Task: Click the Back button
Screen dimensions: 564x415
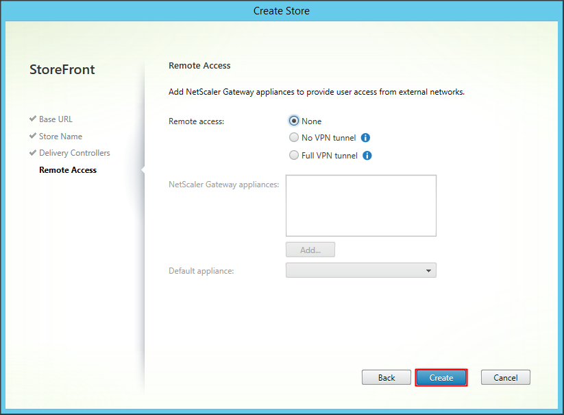Action: 387,377
